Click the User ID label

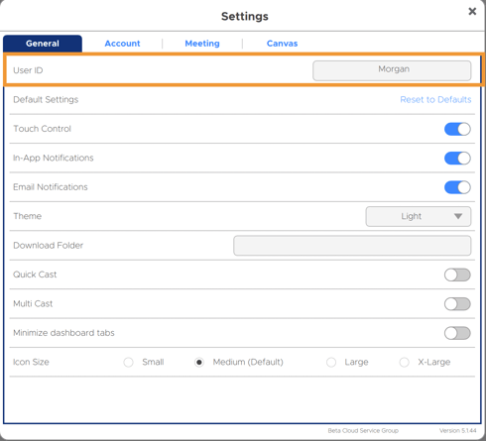28,70
